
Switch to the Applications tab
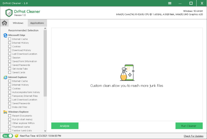37,23
